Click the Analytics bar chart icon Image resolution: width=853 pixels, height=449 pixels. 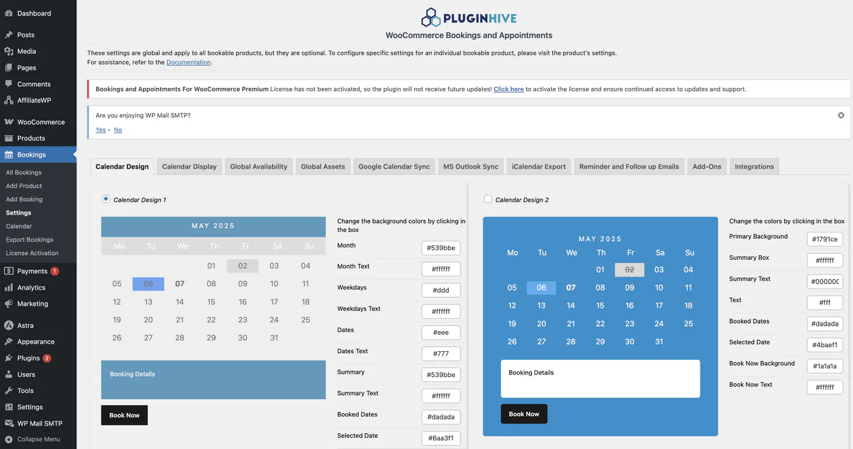tap(9, 287)
